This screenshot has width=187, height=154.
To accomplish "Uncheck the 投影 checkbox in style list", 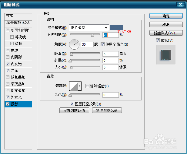I will pyautogui.click(x=8, y=104).
